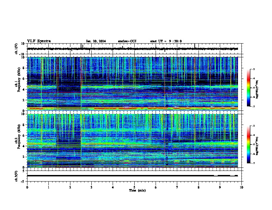
Task: Click the "-3" label on ch.1 colorbar
Action: (x=253, y=69)
